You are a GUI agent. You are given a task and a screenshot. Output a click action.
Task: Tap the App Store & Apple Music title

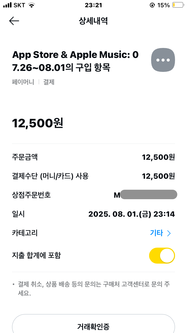click(75, 61)
